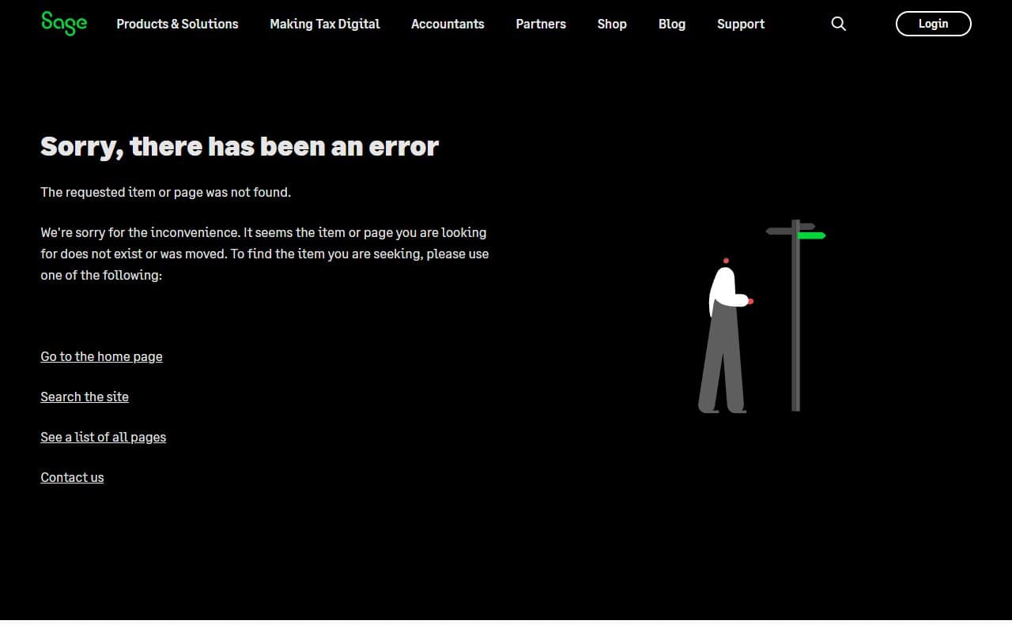The width and height of the screenshot is (1012, 632).
Task: Click the Login button
Action: coord(933,24)
